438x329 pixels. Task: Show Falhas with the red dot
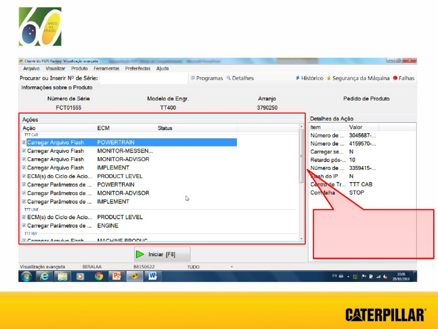(404, 78)
